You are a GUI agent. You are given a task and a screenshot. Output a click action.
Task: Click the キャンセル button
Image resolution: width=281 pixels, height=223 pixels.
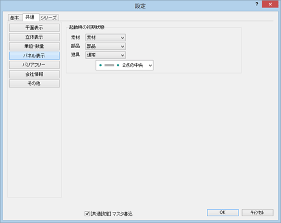click(x=257, y=213)
